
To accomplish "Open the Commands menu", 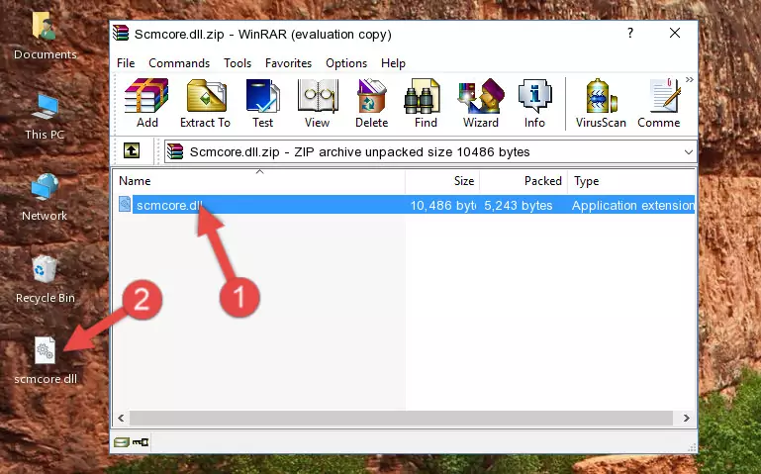I will tap(179, 63).
